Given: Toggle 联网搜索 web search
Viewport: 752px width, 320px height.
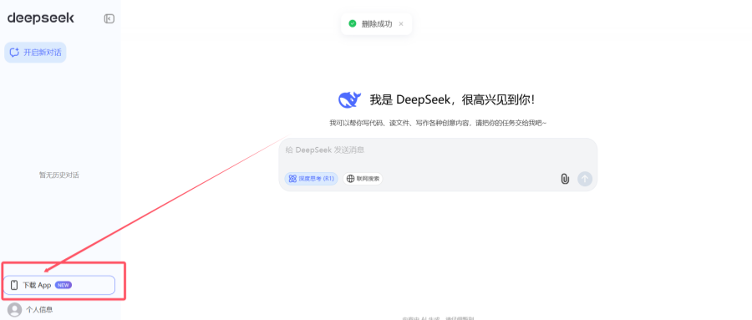Looking at the screenshot, I should point(363,179).
